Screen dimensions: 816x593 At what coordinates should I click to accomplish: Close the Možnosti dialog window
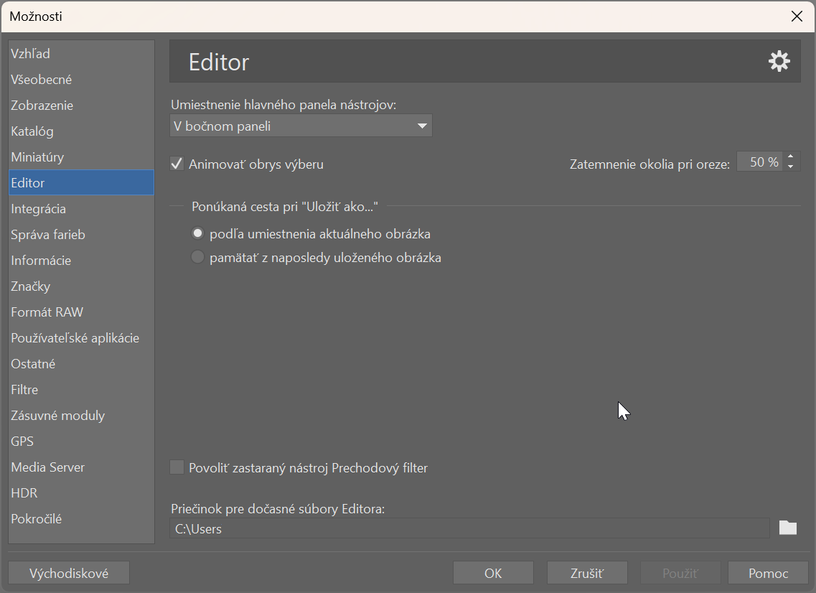coord(797,16)
